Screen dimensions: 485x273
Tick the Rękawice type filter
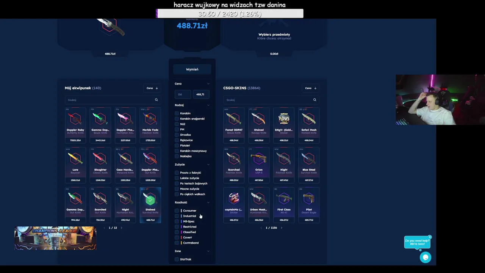point(177,140)
